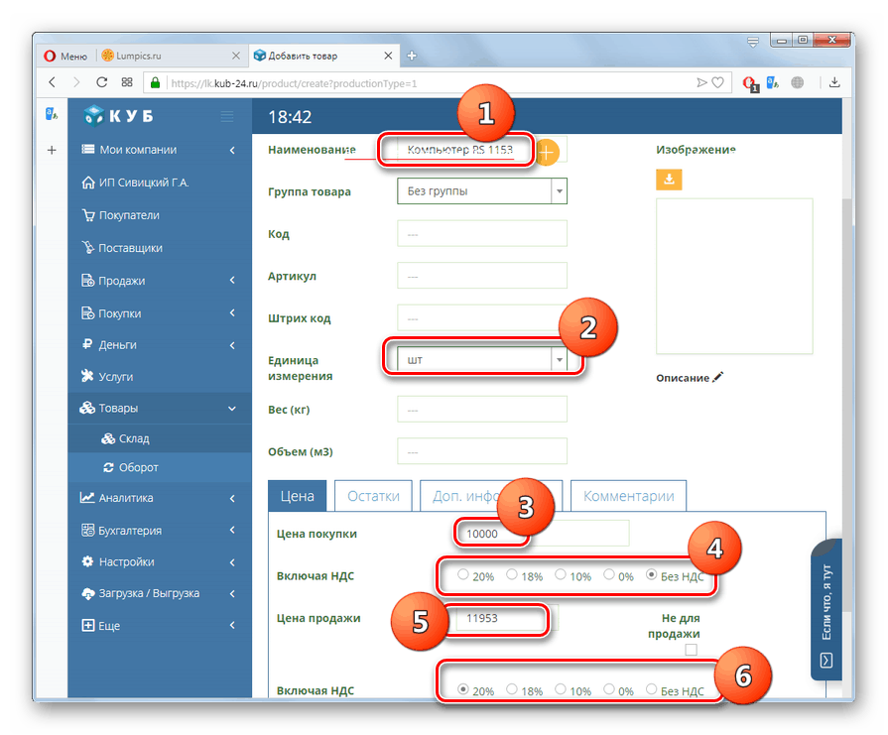Click the Код input field
The image size is (888, 735).
[x=482, y=233]
